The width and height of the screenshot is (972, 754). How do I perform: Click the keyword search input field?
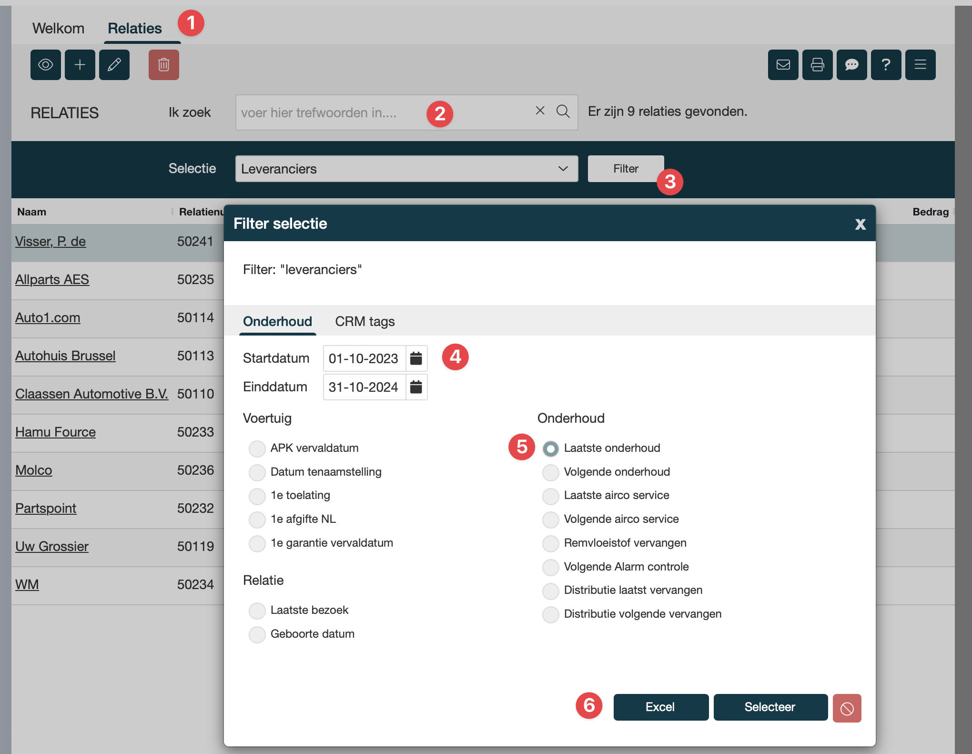pos(334,113)
